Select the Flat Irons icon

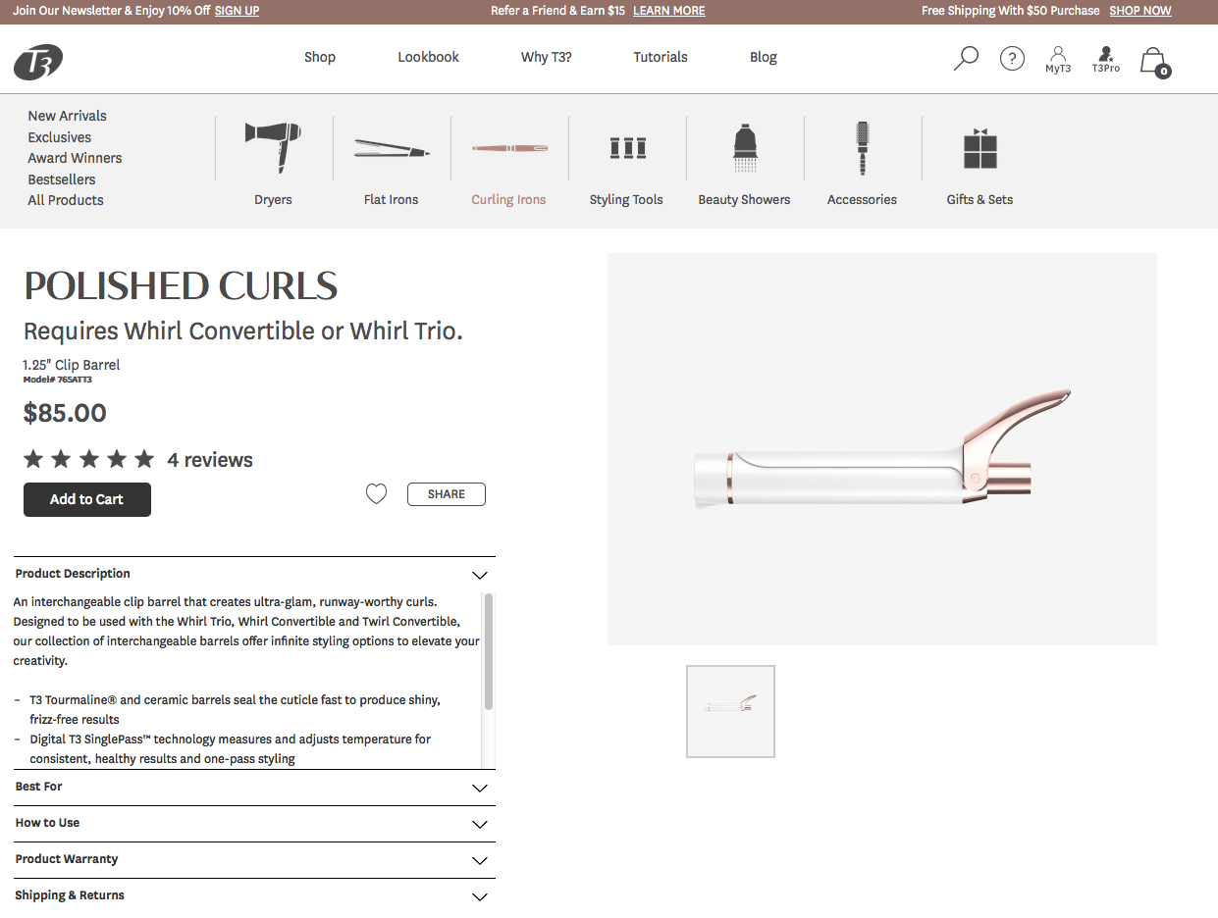pyautogui.click(x=391, y=149)
